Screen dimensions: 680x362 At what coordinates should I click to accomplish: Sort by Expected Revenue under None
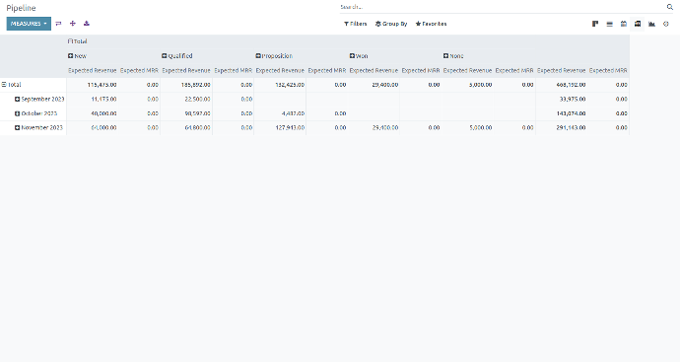[467, 70]
